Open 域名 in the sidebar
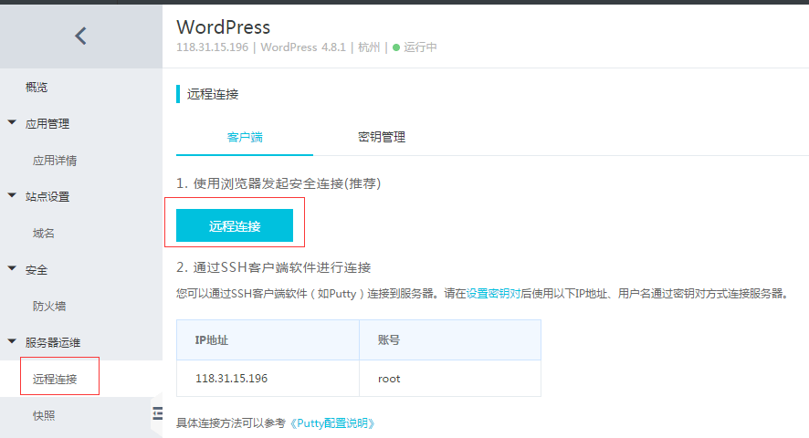Viewport: 809px width, 438px height. coord(43,234)
